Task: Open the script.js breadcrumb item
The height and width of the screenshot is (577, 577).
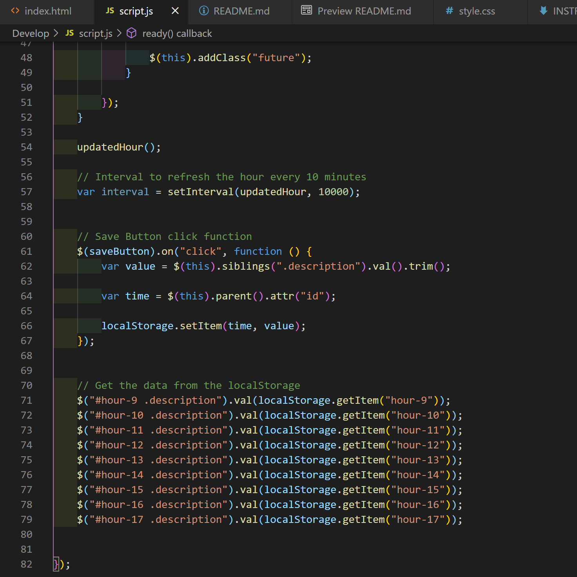Action: (x=96, y=34)
